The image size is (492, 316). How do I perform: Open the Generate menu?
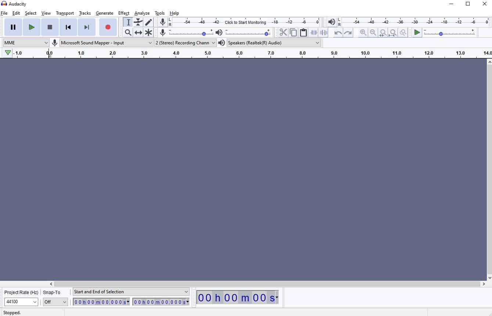tap(104, 13)
